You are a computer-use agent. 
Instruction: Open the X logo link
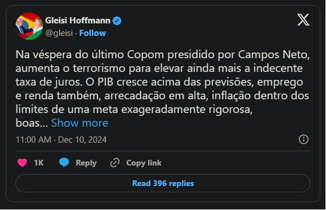(303, 20)
